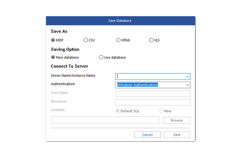This screenshot has height=157, width=241.
Task: Open Browse to choose location
Action: (177, 120)
